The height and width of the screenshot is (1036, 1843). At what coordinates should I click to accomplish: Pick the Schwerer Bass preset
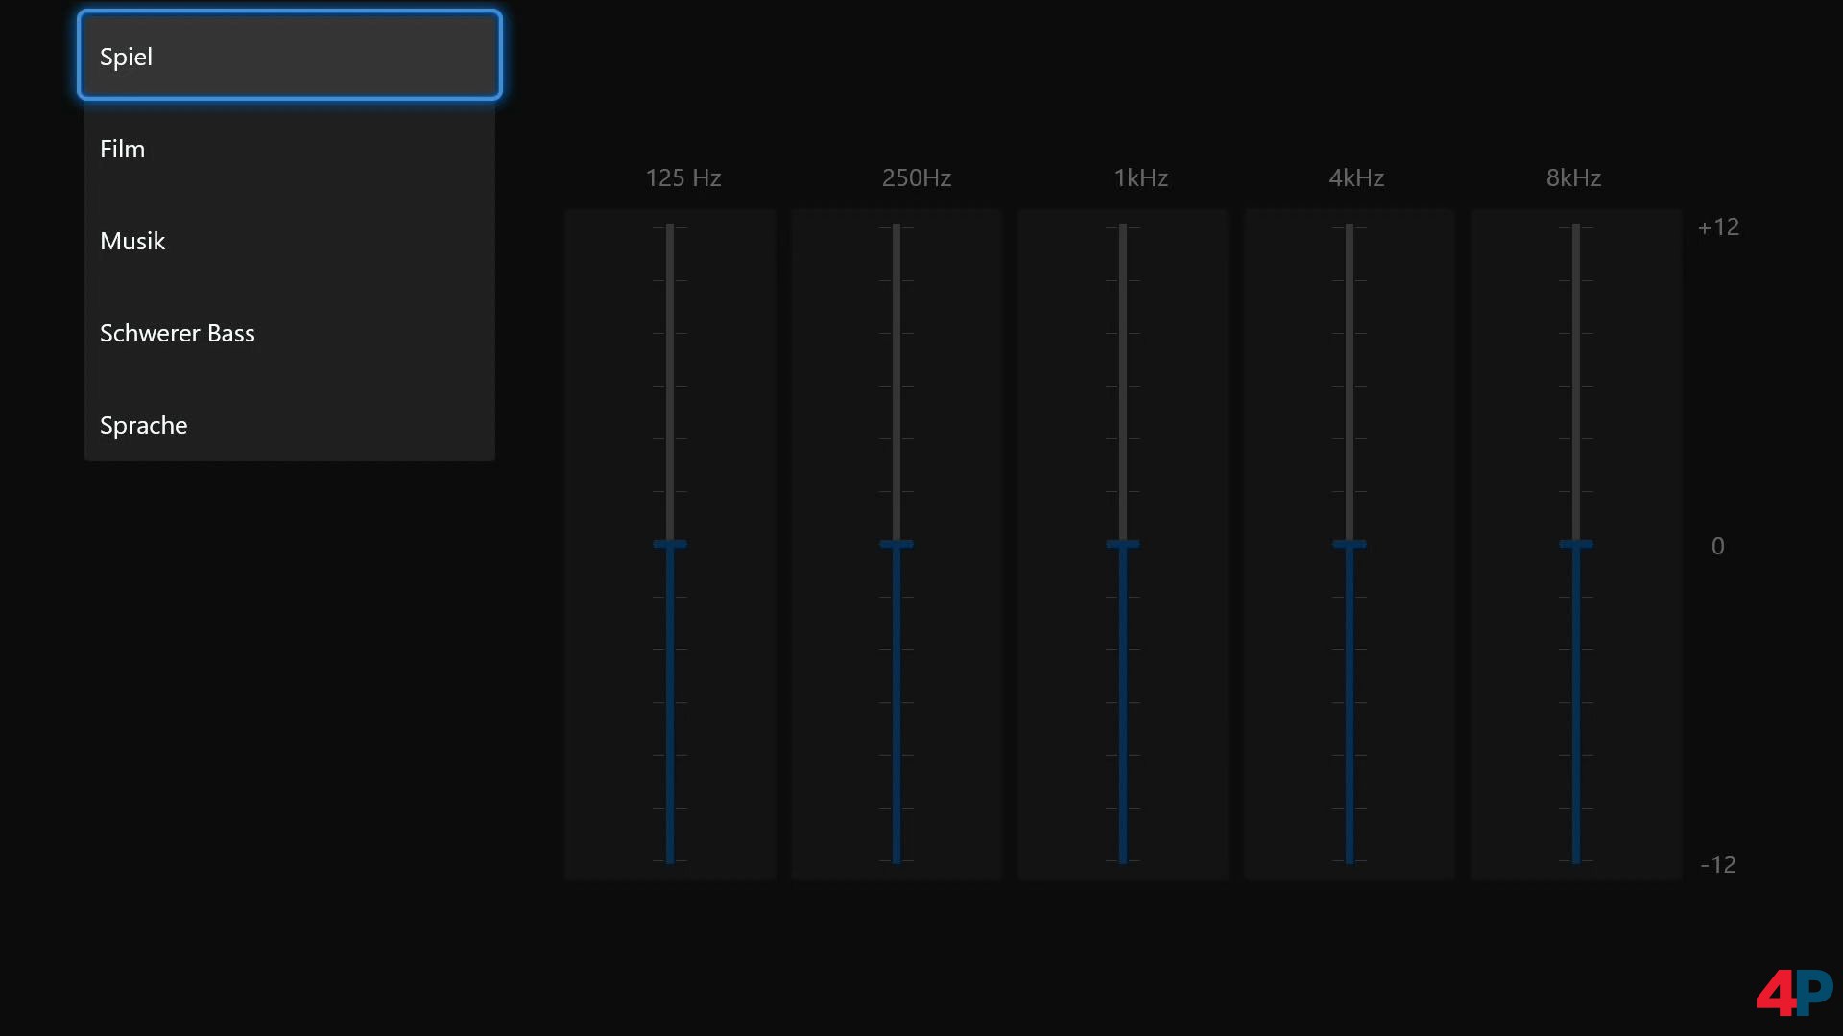289,333
